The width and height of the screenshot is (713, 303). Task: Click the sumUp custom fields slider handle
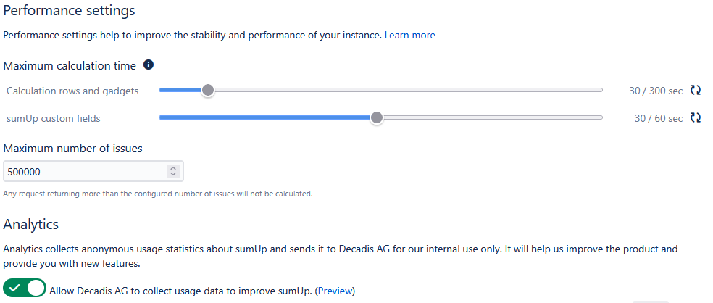tap(376, 117)
